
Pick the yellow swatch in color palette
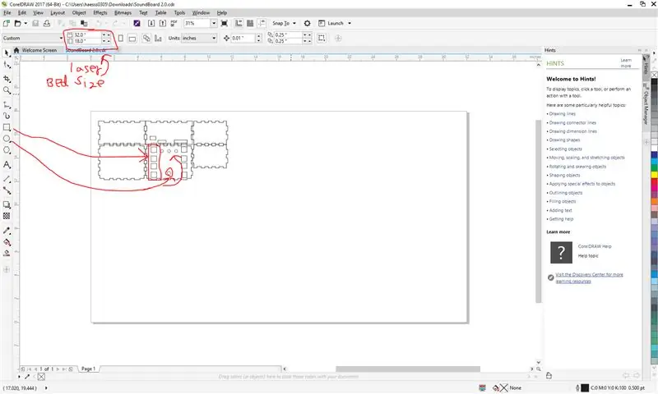654,175
